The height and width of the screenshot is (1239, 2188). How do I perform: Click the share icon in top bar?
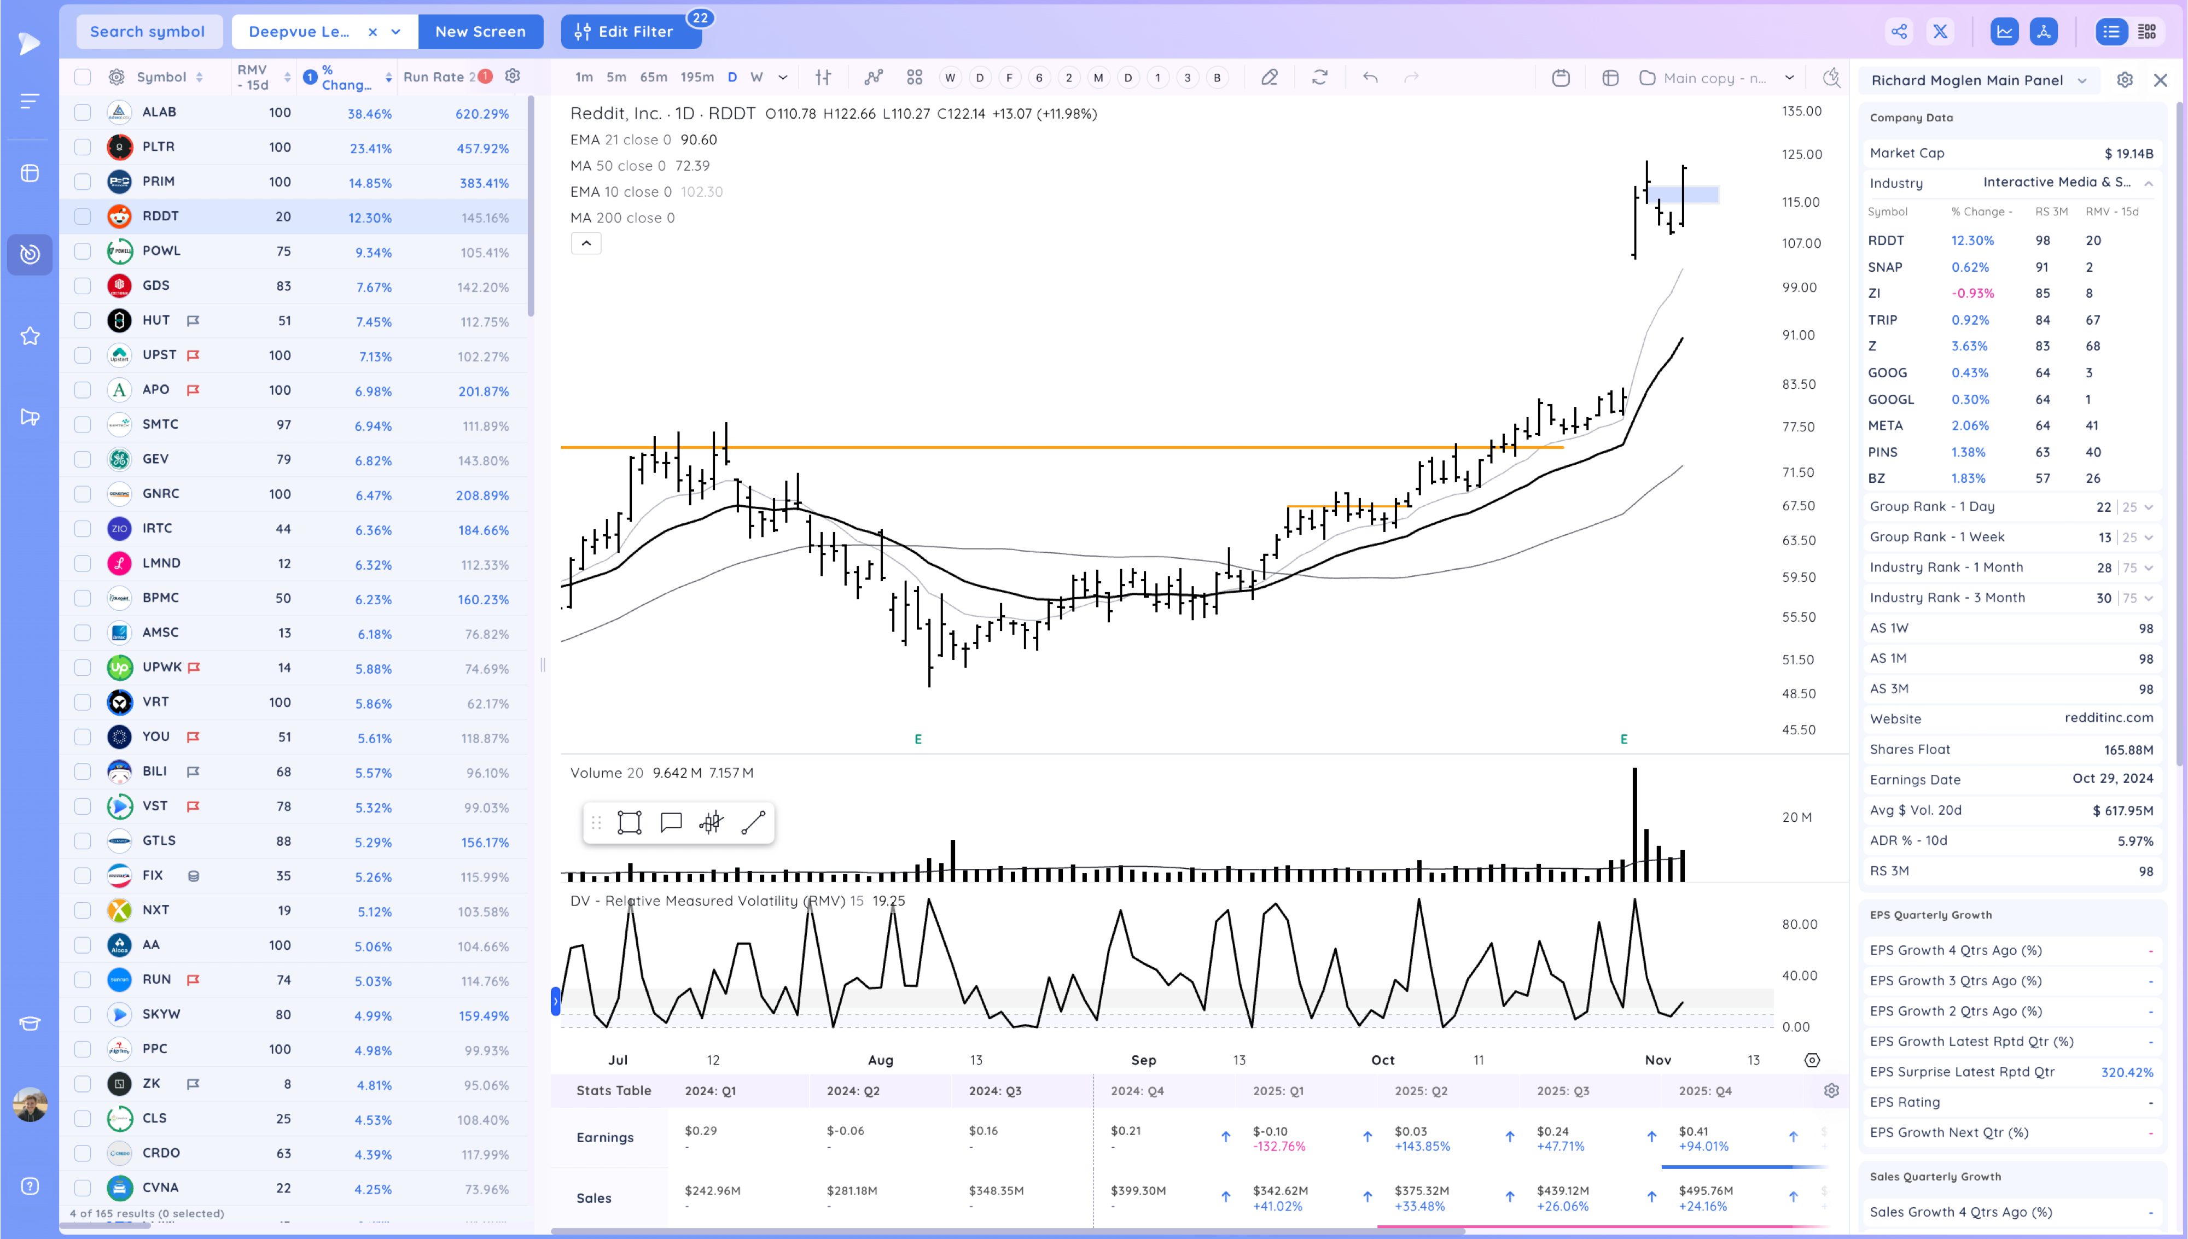1899,32
